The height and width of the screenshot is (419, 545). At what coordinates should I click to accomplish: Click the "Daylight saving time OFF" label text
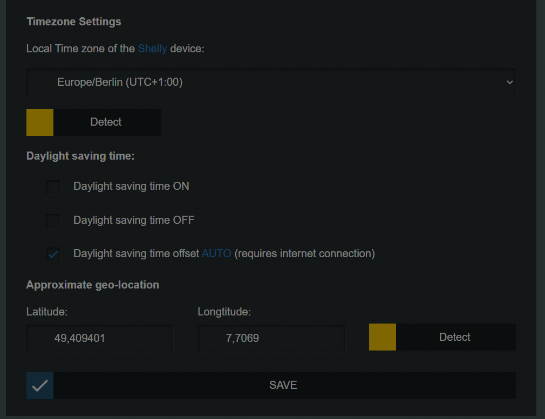click(134, 220)
